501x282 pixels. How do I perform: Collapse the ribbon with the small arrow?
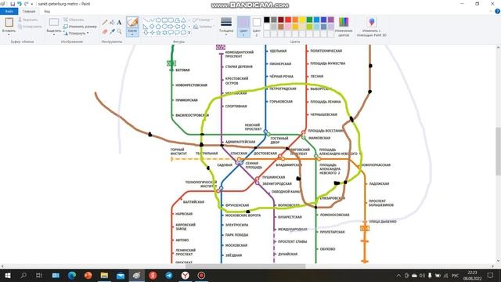tap(491, 12)
